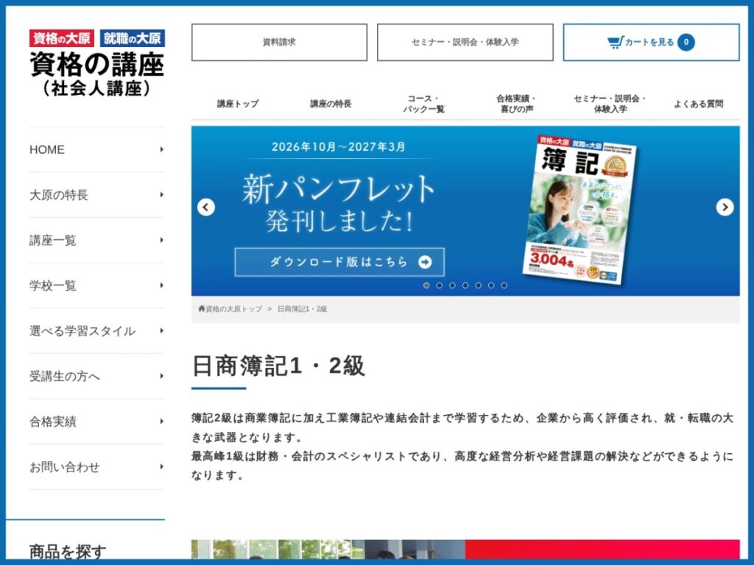Image resolution: width=754 pixels, height=565 pixels.
Task: Select the first carousel dot
Action: click(426, 285)
